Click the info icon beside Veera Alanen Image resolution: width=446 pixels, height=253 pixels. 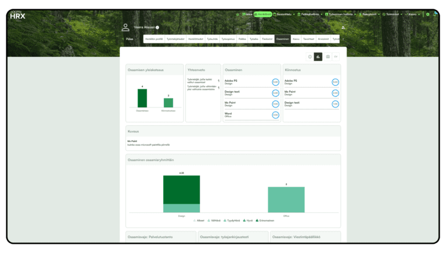click(x=157, y=27)
